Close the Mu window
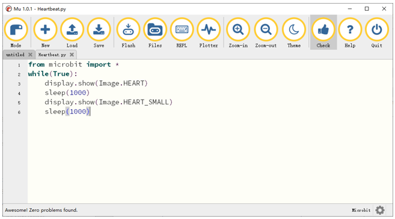The height and width of the screenshot is (219, 395). 384,9
